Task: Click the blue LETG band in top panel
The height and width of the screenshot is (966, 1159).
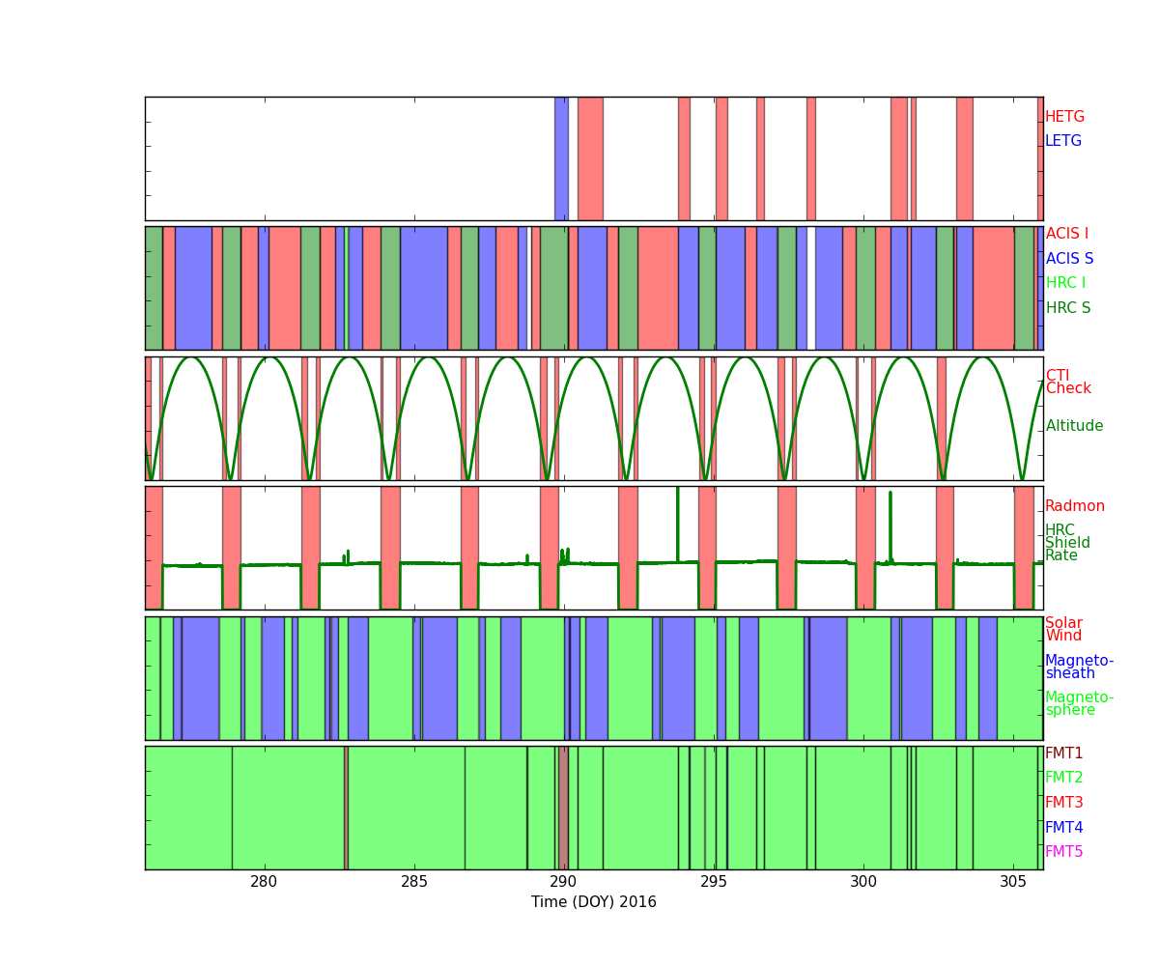Action: [x=561, y=158]
